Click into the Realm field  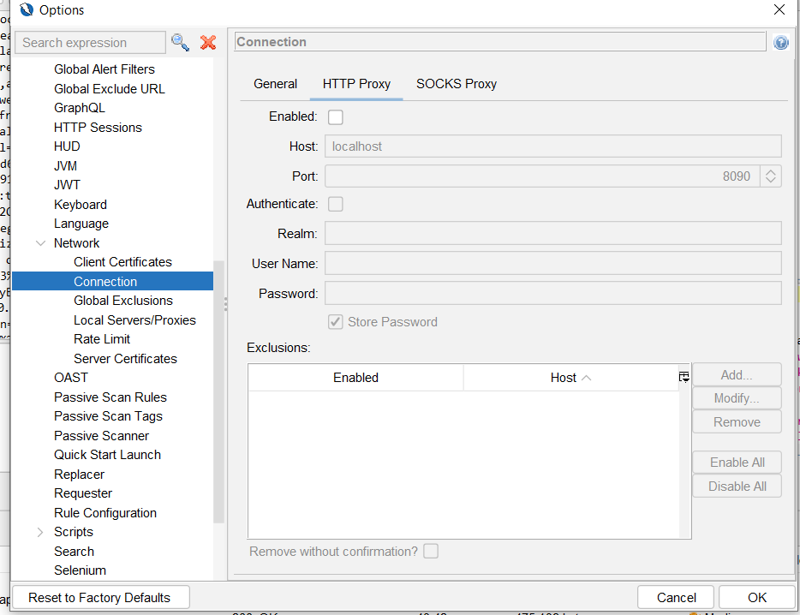(553, 233)
